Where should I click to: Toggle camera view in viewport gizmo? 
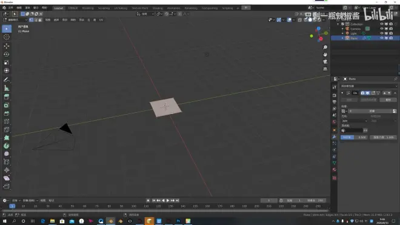[325, 62]
